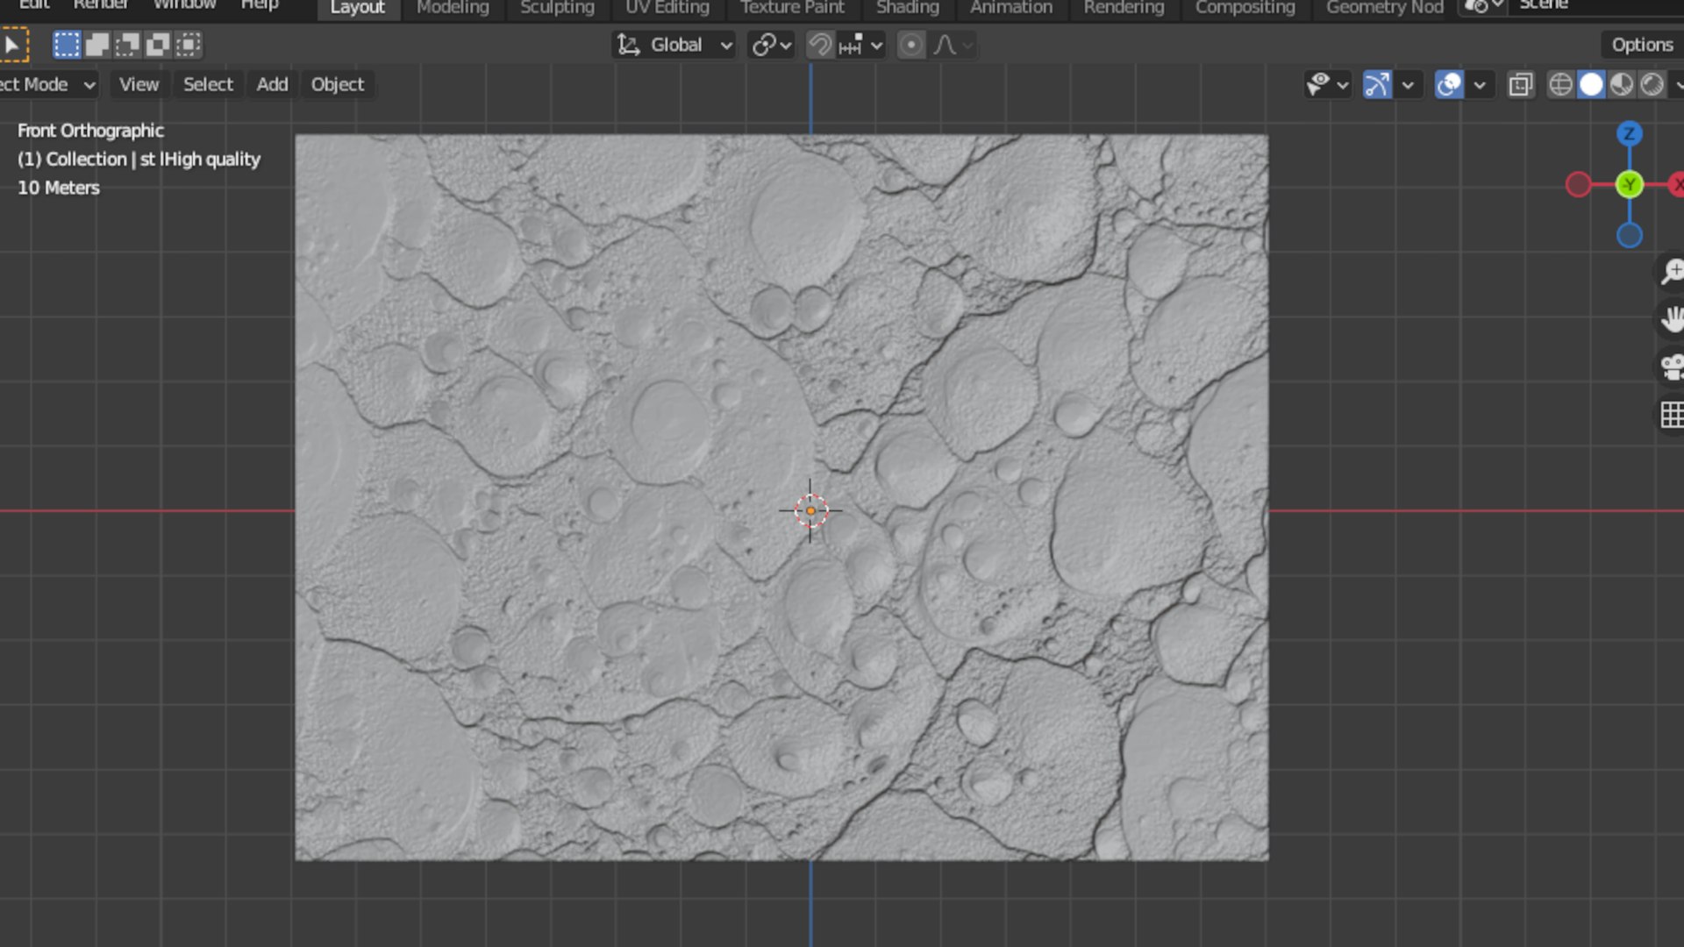Open the Object menu
The width and height of the screenshot is (1684, 947).
pos(338,85)
